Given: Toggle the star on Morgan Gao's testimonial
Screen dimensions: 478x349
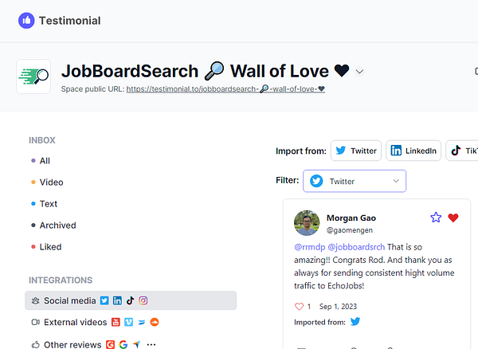Looking at the screenshot, I should pyautogui.click(x=436, y=218).
